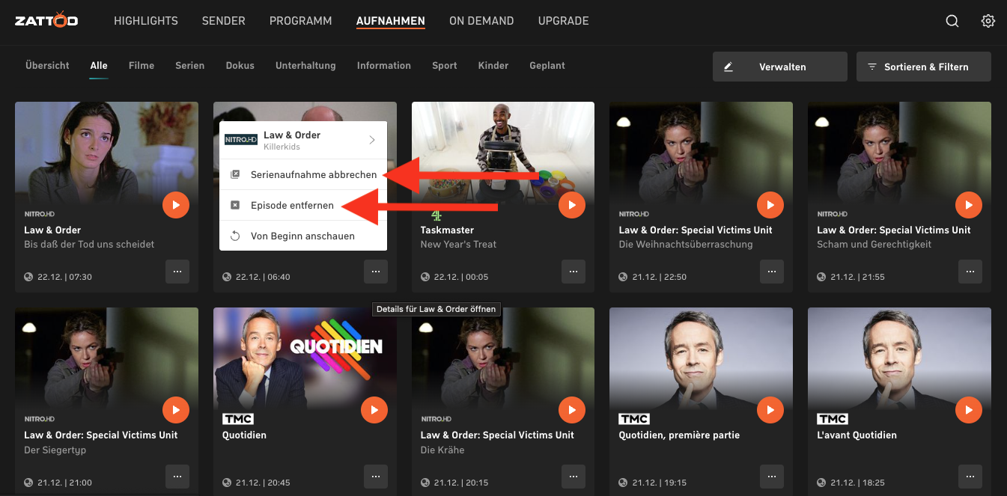Filter recordings by Filme
Screen dimensions: 1007x496
(x=142, y=66)
